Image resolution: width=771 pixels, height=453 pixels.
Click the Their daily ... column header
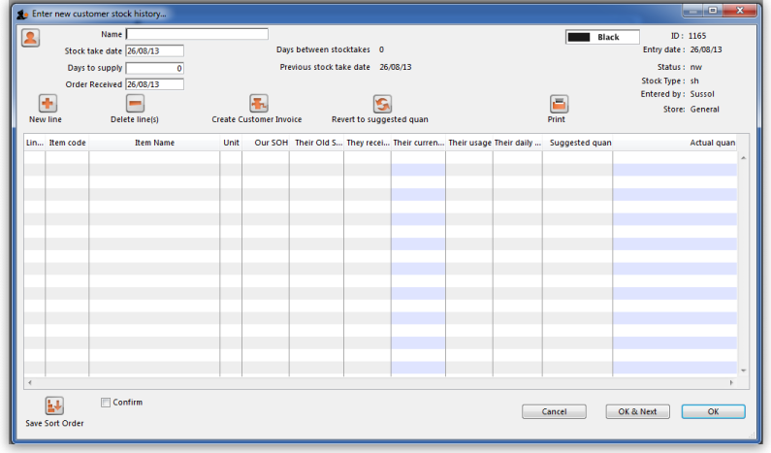(x=518, y=143)
